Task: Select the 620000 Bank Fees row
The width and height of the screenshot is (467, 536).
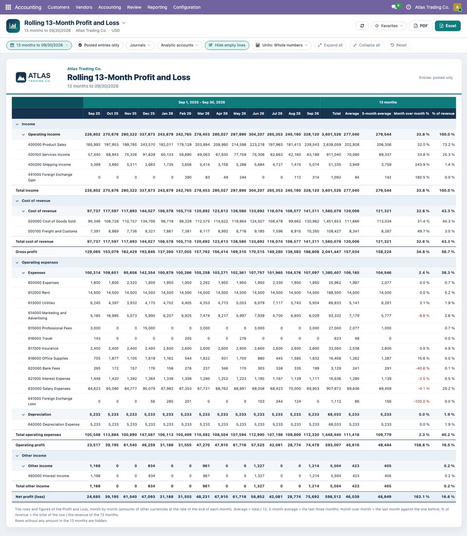Action: click(x=234, y=368)
